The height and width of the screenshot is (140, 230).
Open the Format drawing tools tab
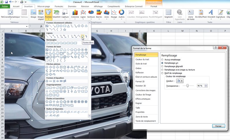(154, 6)
